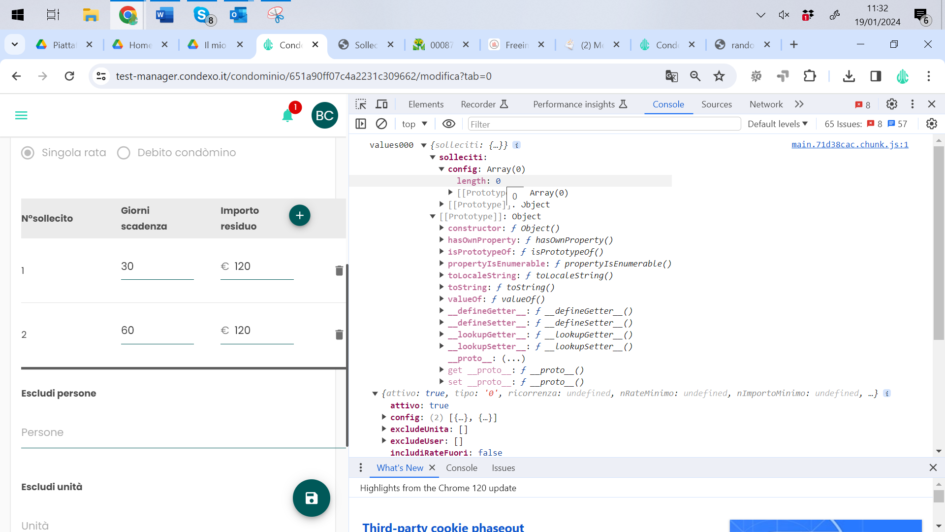This screenshot has height=532, width=945.
Task: Click the console Filter input field
Action: pyautogui.click(x=604, y=124)
